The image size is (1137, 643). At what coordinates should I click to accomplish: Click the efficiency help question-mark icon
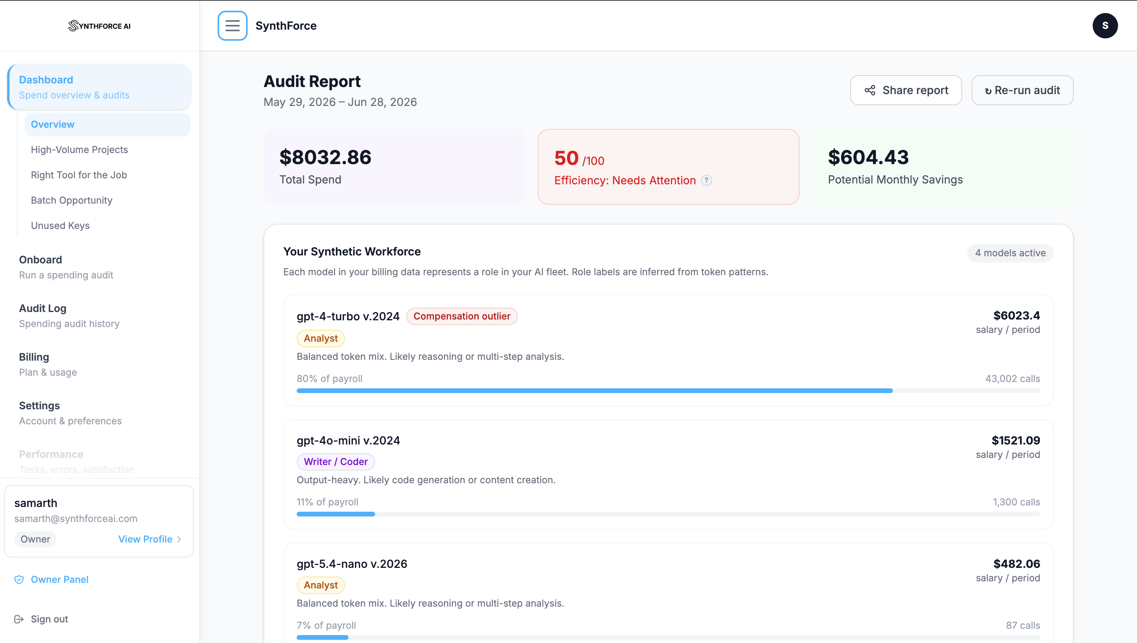point(706,180)
